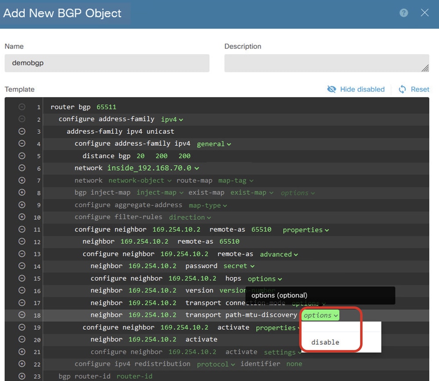This screenshot has width=439, height=381.
Task: Open the inject-map dropdown on line 8
Action: point(160,192)
